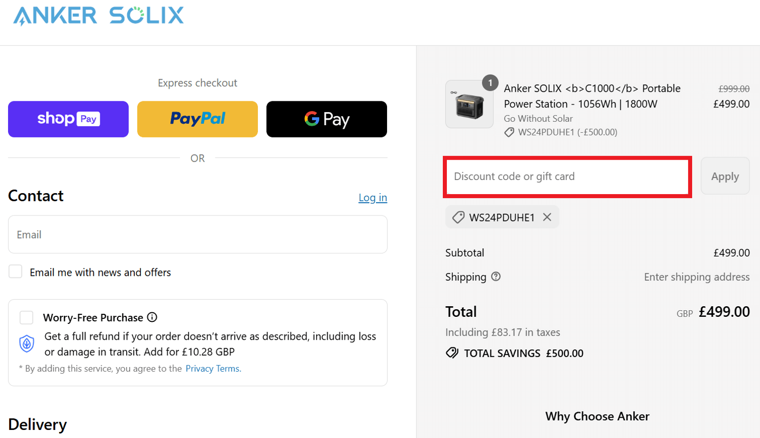Click the tag icon in WS24PDUHE1 chip
The width and height of the screenshot is (760, 438).
(458, 217)
